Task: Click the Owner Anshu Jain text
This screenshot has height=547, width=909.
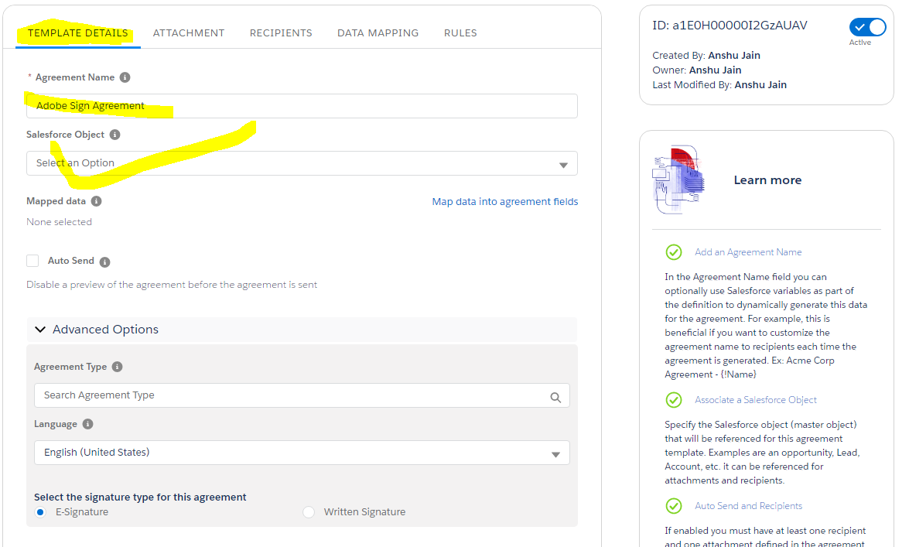Action: tap(697, 70)
